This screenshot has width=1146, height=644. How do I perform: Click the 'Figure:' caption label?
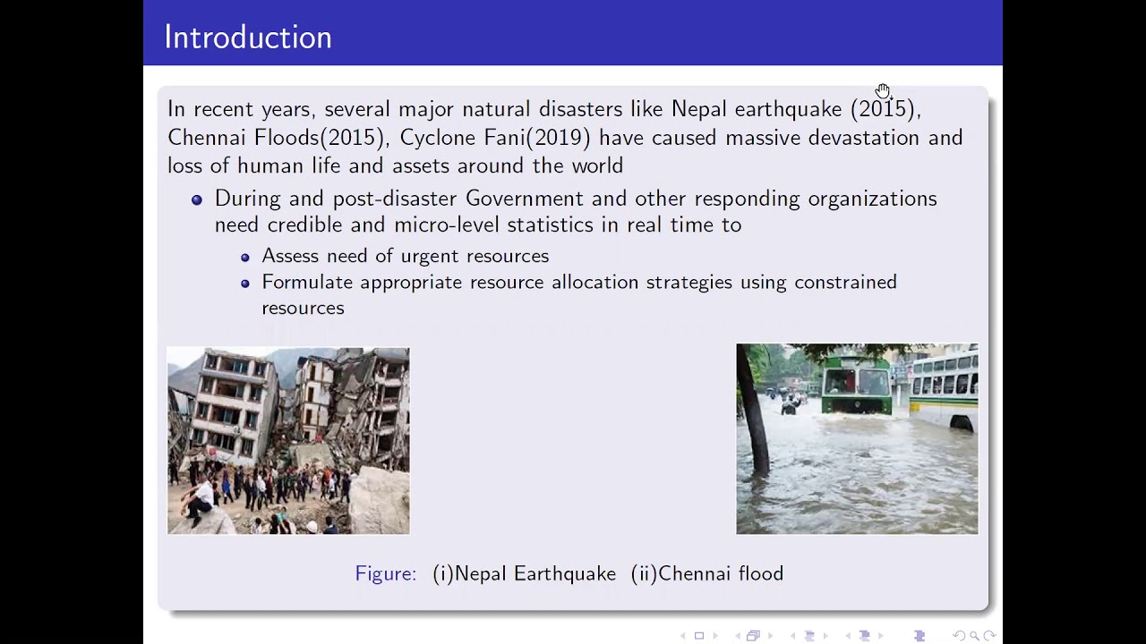[386, 573]
